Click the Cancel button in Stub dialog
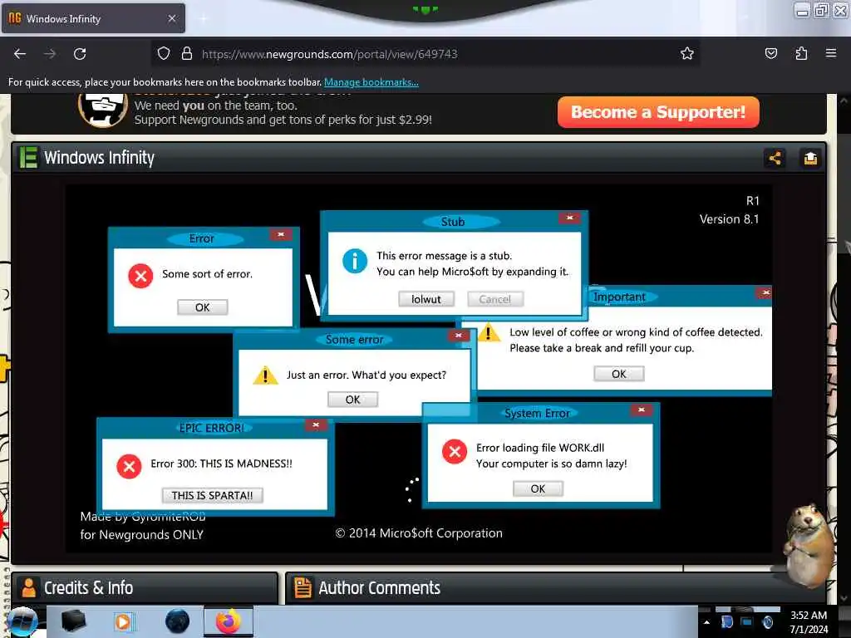The image size is (851, 638). click(495, 299)
